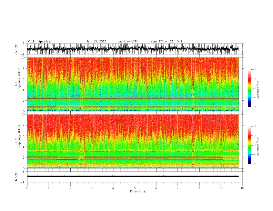The height and width of the screenshot is (211, 273).
Task: Click the 'station=ATH' label
Action: click(128, 41)
